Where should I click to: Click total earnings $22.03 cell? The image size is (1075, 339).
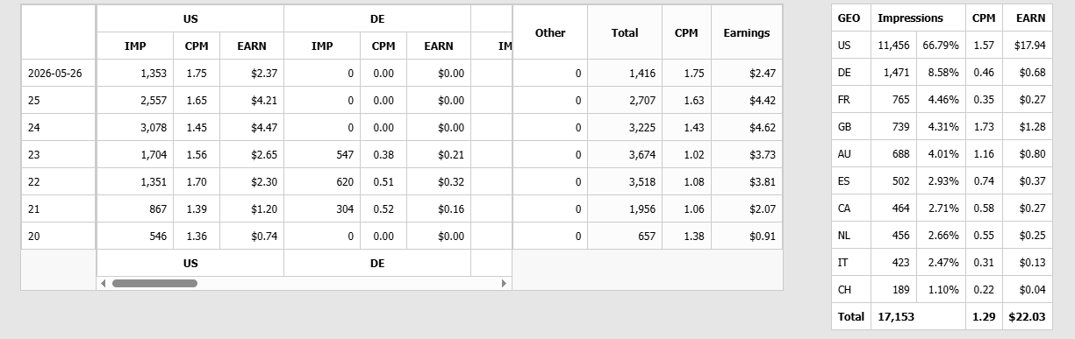(1027, 317)
